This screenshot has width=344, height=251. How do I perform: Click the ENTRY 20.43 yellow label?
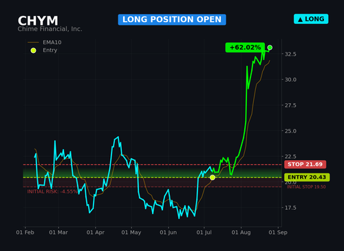(307, 177)
